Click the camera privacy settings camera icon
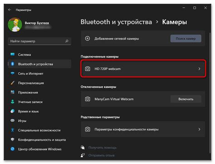The image size is (215, 164). [88, 129]
